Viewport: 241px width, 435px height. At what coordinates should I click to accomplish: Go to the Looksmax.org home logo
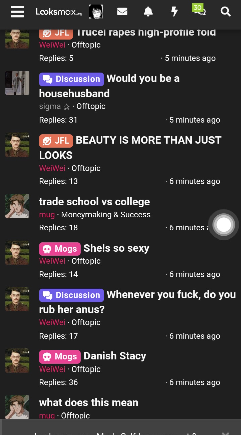point(59,12)
